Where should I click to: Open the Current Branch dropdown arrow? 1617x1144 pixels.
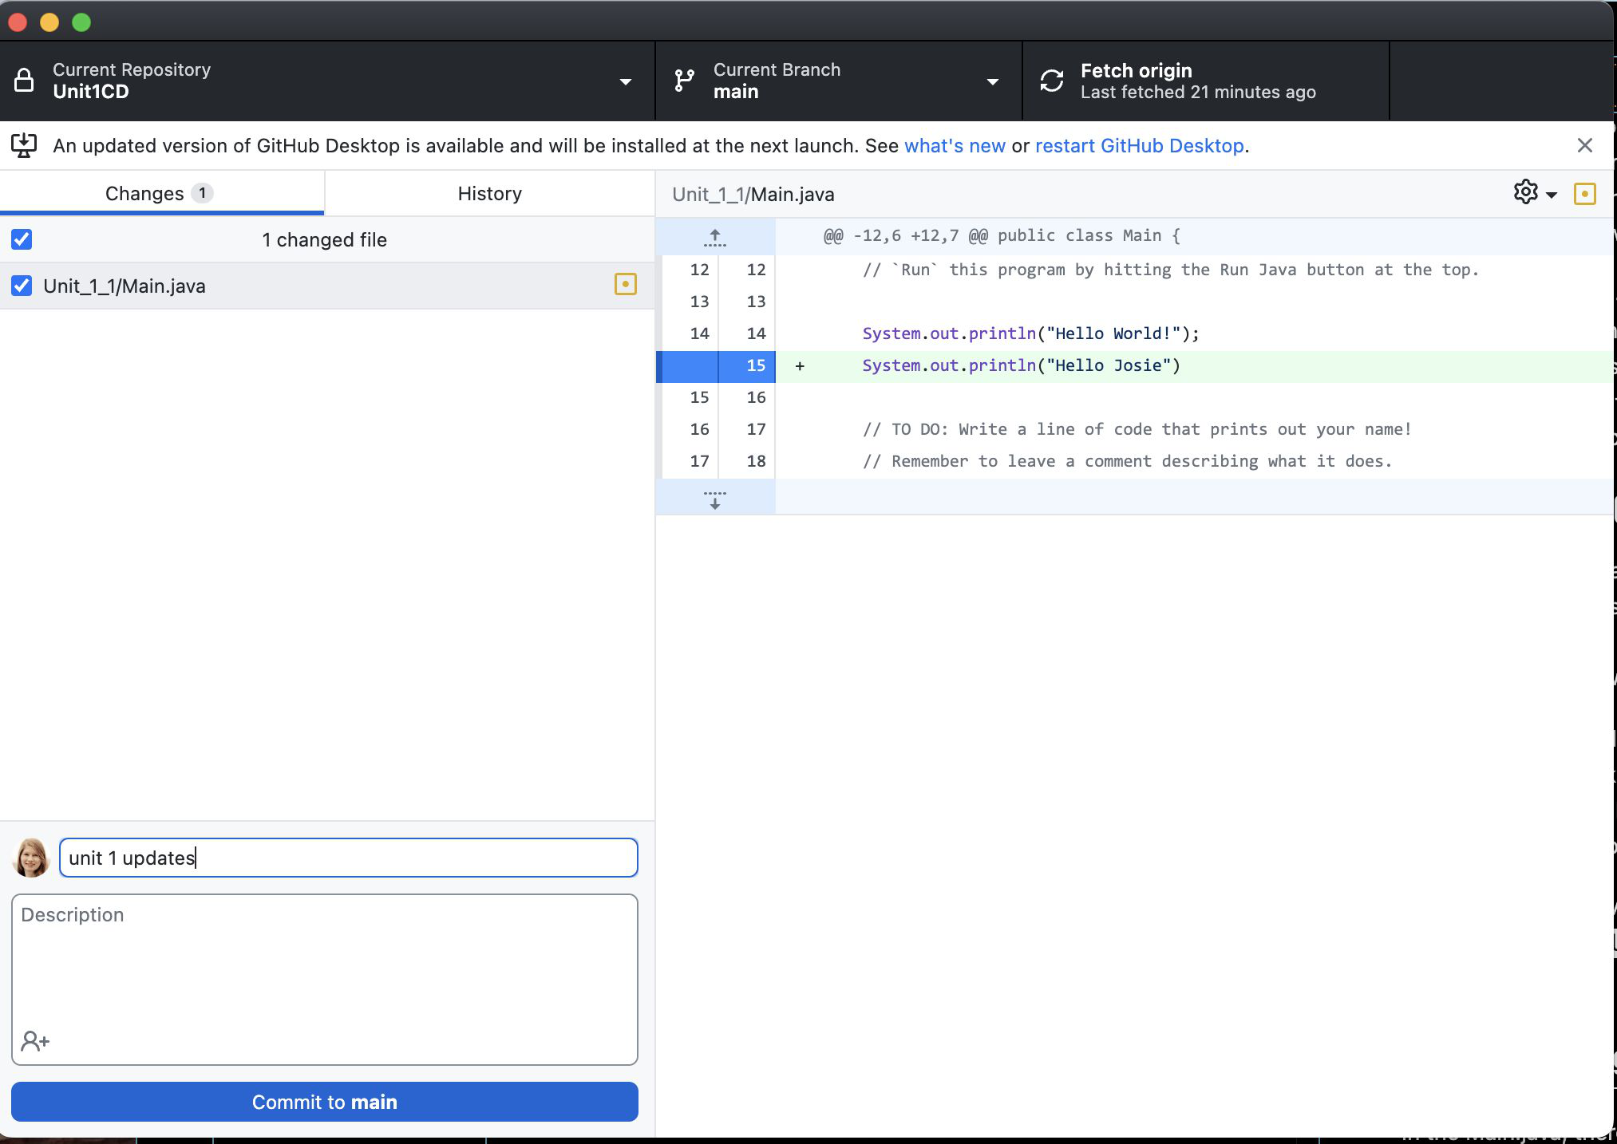pos(992,81)
